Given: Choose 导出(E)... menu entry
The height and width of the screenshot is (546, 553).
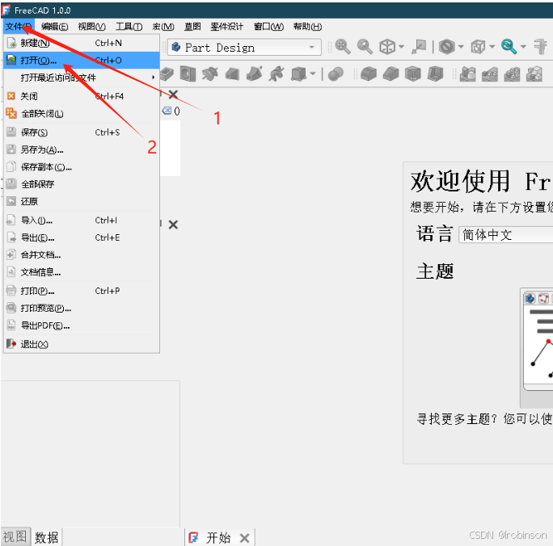Looking at the screenshot, I should coord(81,237).
